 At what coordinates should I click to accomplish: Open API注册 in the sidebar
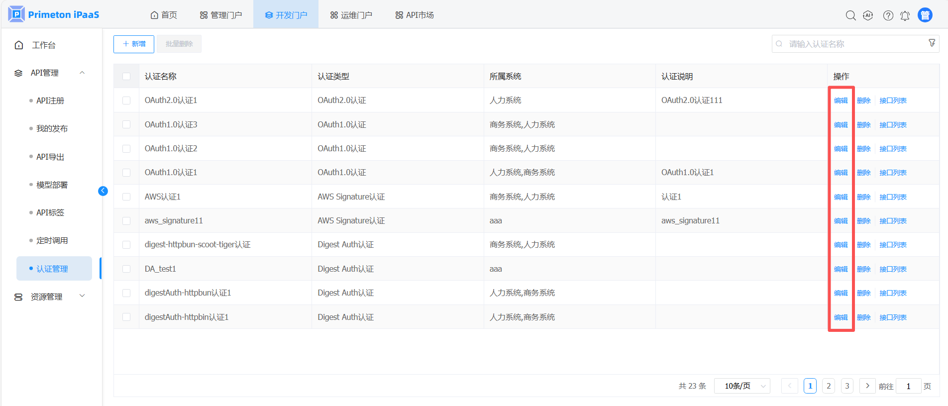coord(50,101)
